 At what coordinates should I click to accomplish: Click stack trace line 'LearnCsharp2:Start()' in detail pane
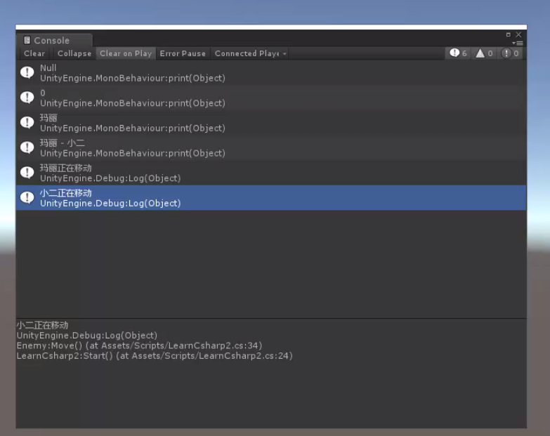click(x=155, y=356)
